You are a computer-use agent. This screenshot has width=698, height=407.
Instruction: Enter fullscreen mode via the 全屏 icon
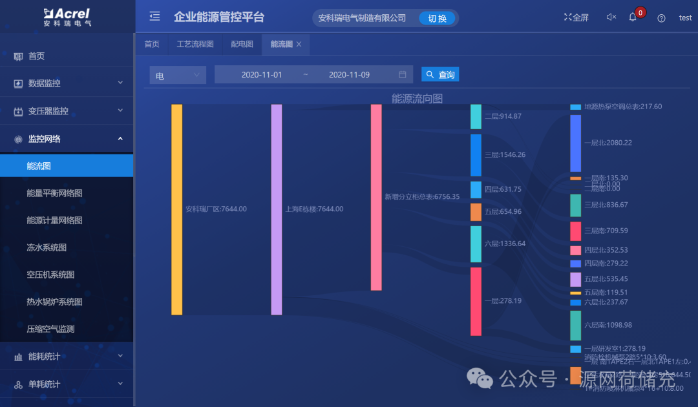575,17
